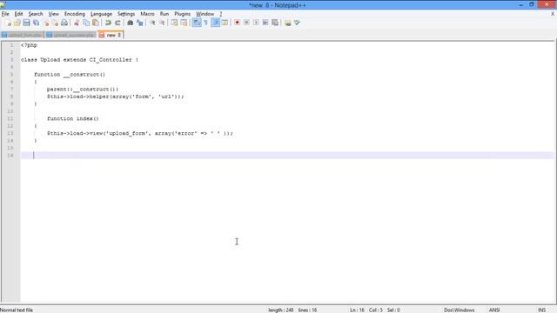Print the document using printer icon
557x313 pixels.
[x=64, y=23]
